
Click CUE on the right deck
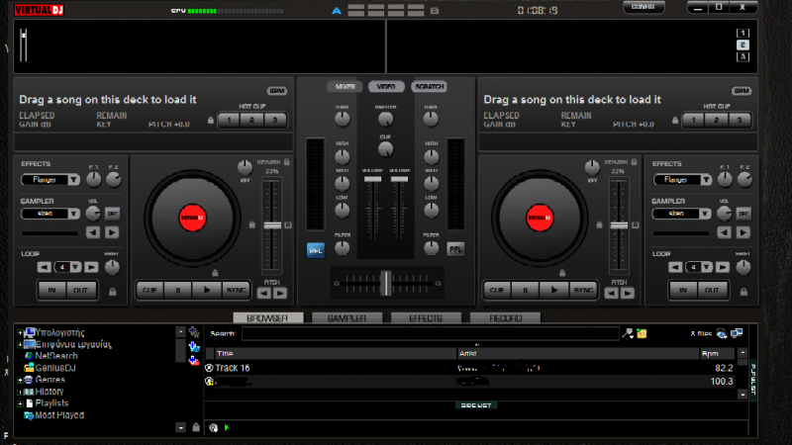(497, 290)
